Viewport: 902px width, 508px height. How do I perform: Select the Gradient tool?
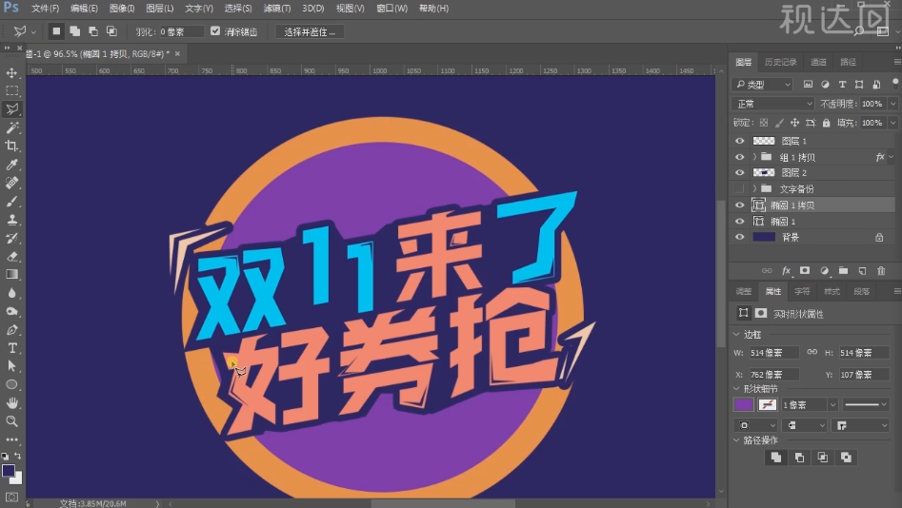pos(11,275)
